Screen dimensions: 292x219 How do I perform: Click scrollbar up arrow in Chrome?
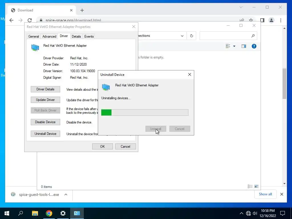[x=284, y=28]
